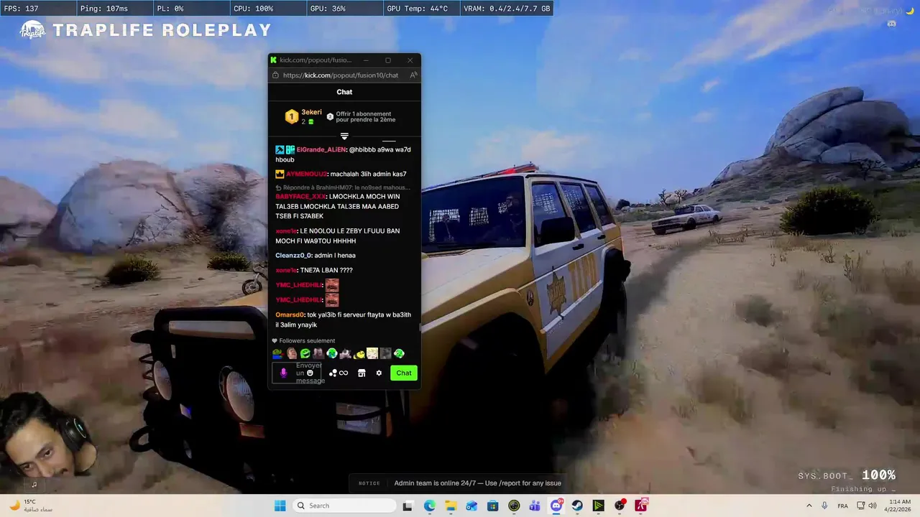
Task: Open the weather widget showing 15°C
Action: coord(30,506)
